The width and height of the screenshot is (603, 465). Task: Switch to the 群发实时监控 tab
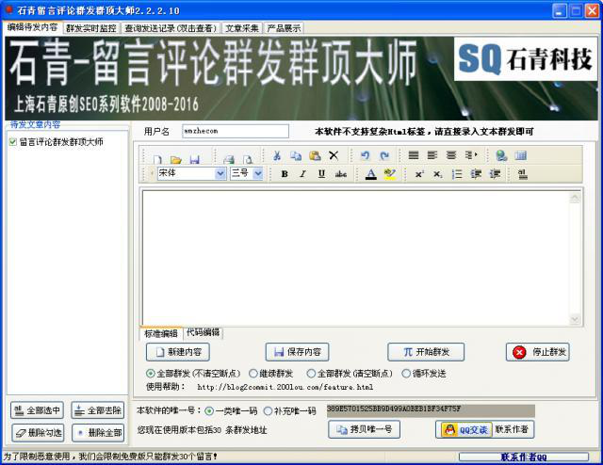click(91, 28)
